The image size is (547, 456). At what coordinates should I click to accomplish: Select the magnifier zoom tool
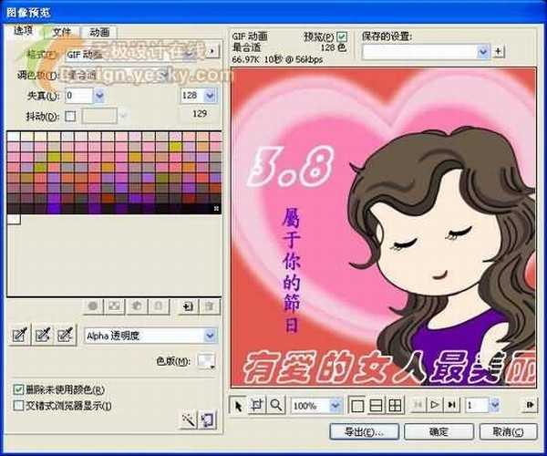[276, 406]
